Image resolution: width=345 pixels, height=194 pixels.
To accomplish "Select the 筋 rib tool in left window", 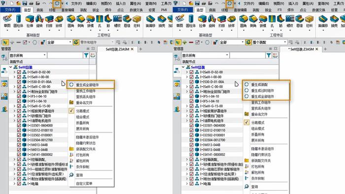I will (108, 21).
